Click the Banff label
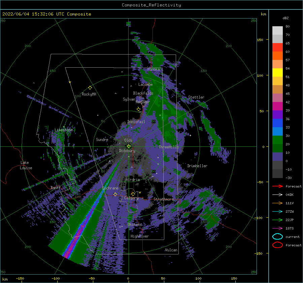The height and width of the screenshot is (283, 303). (x=56, y=187)
